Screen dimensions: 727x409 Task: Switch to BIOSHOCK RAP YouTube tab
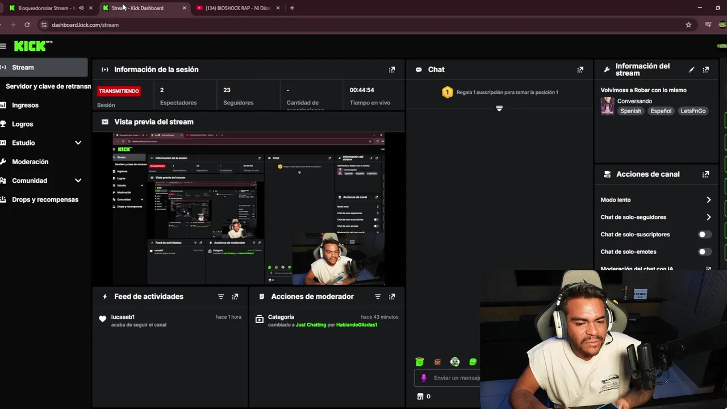click(237, 8)
